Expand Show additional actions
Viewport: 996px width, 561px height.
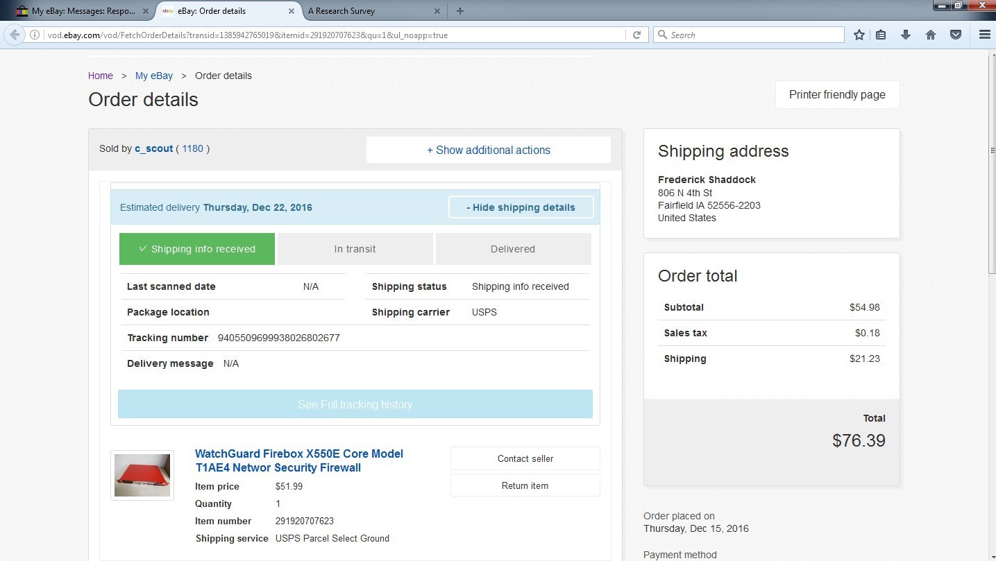pyautogui.click(x=489, y=150)
